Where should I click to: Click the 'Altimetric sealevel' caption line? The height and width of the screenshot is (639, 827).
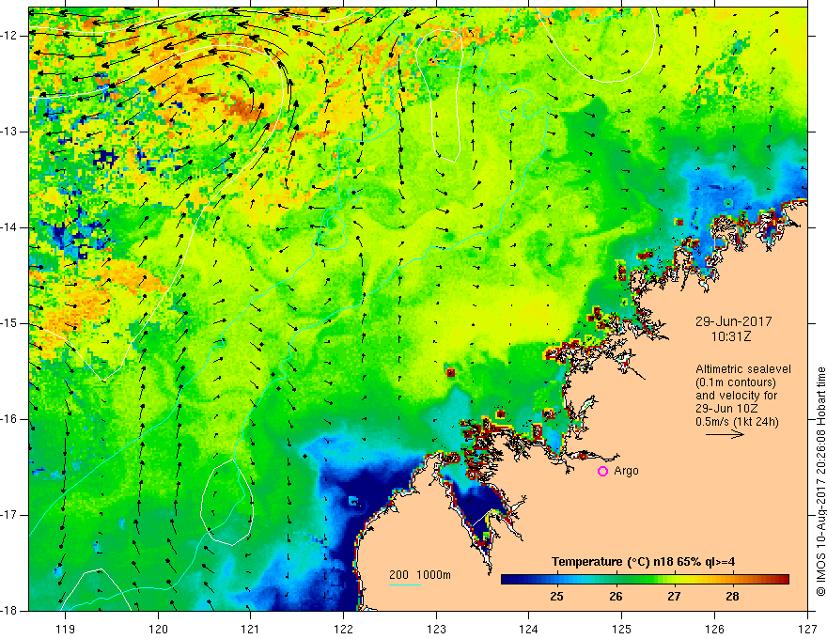click(743, 369)
